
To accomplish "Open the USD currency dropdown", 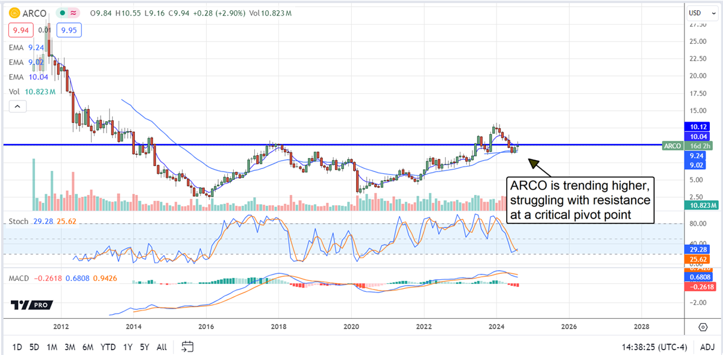I will point(703,13).
